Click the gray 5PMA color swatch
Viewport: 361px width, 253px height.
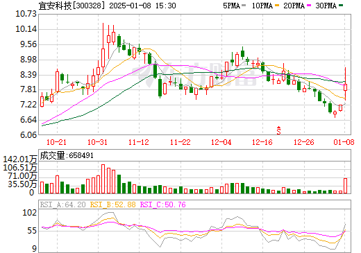coord(244,5)
